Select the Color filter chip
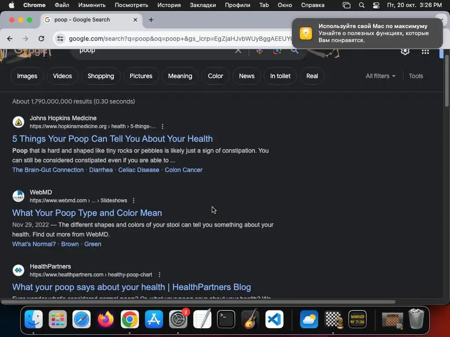Screen dimensions: 450x337 pos(215,76)
